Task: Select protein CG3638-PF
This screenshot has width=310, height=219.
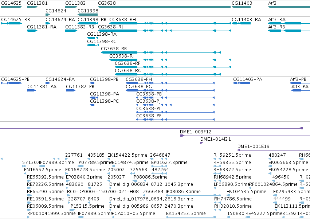Action: pos(175,120)
